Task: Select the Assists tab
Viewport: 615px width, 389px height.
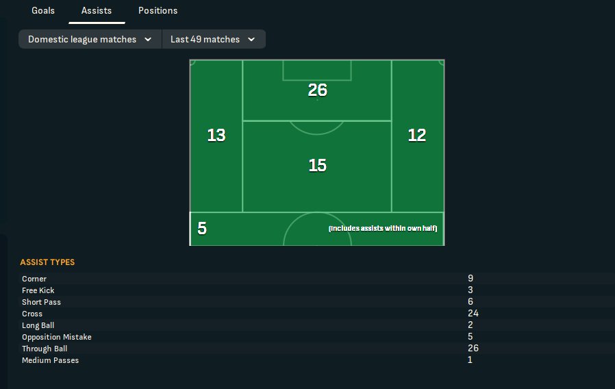Action: point(97,11)
